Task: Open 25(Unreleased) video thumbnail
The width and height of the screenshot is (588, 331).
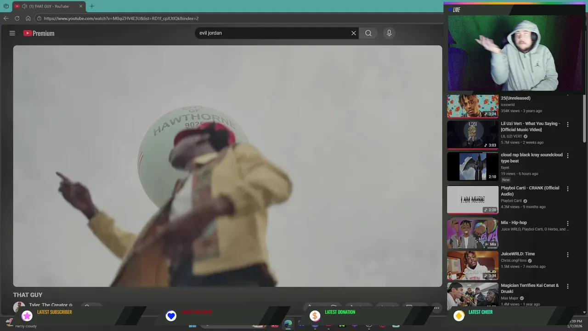Action: click(x=473, y=106)
